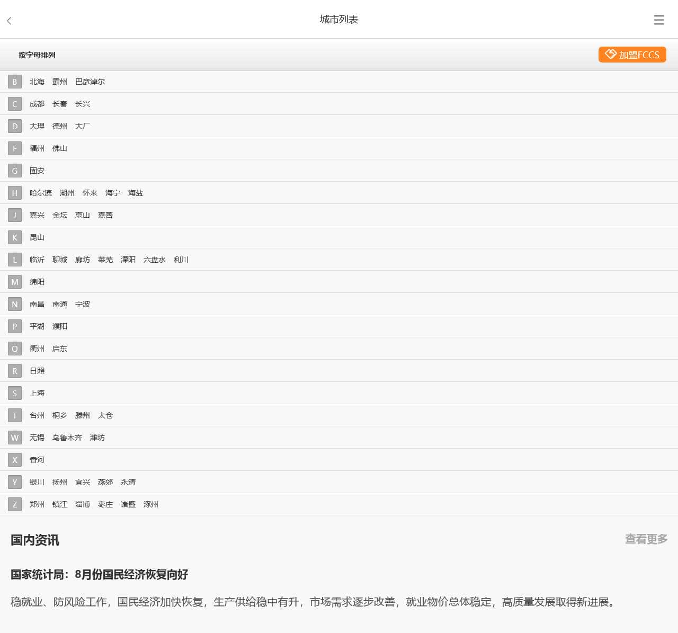
Task: Select the city 哈尔滨
Action: click(x=41, y=193)
